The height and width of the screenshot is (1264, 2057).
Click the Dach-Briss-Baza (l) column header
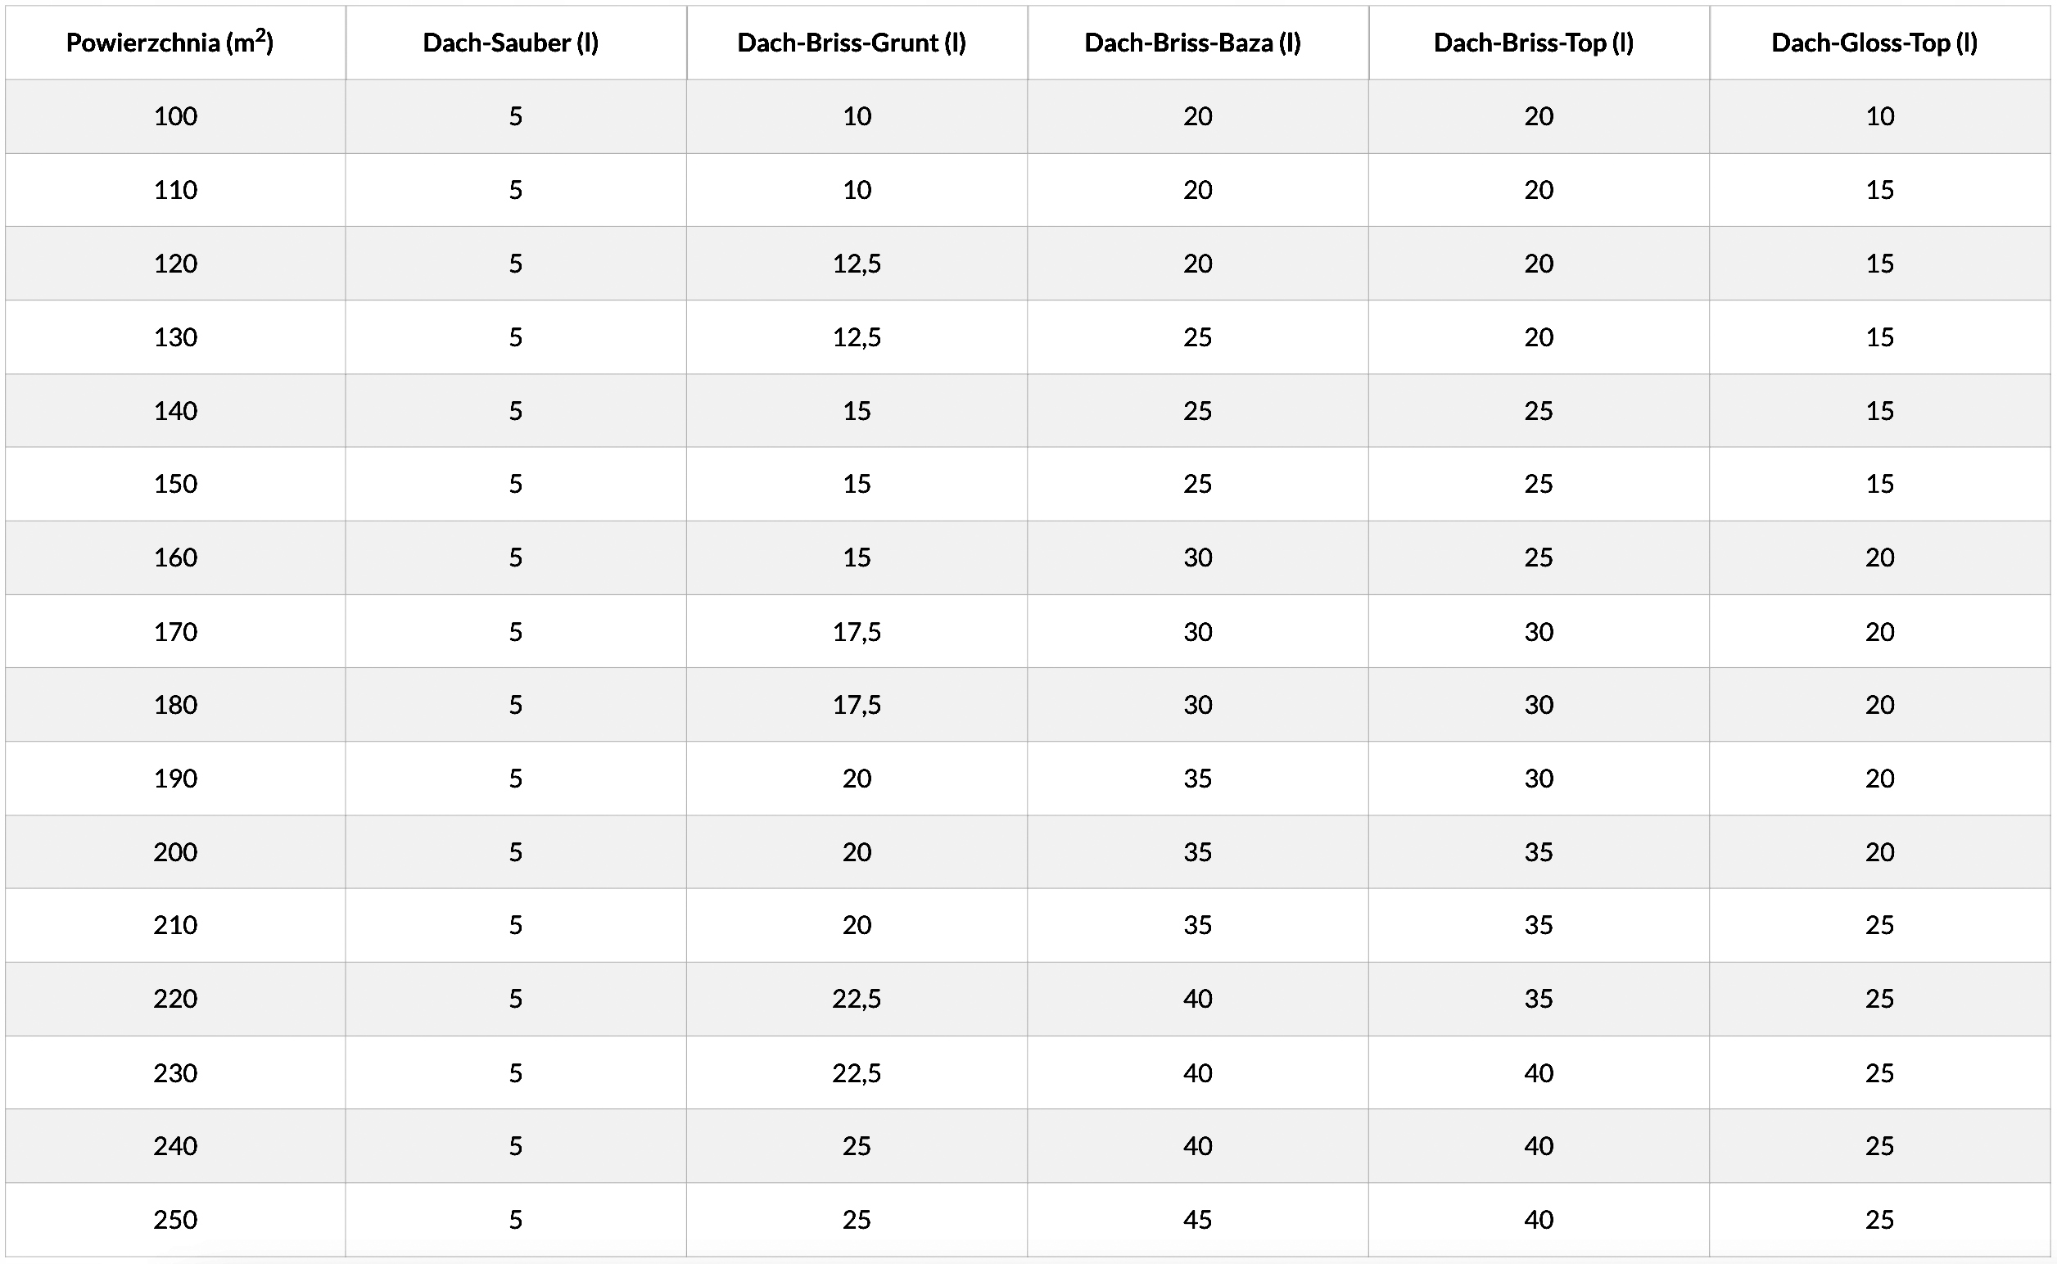point(1192,43)
